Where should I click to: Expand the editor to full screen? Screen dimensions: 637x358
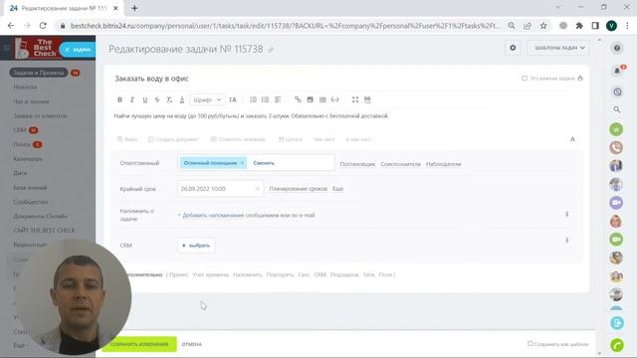tap(355, 99)
